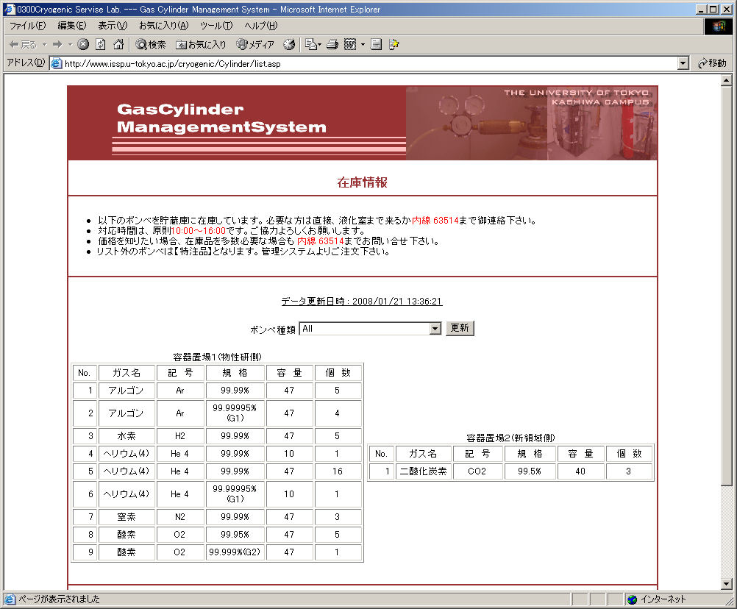The image size is (737, 609).
Task: Click the N2 symbol cell
Action: (x=180, y=517)
